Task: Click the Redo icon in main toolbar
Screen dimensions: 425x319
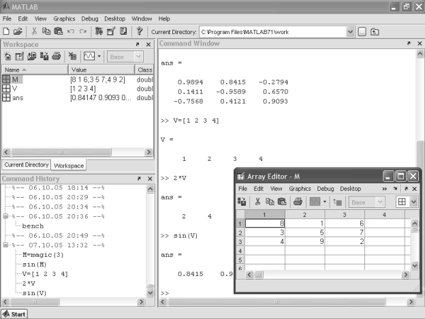Action: coord(83,31)
